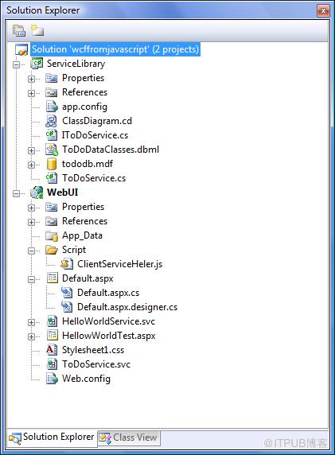335x455 pixels.
Task: Select the App_Data folder name
Action: (82, 235)
